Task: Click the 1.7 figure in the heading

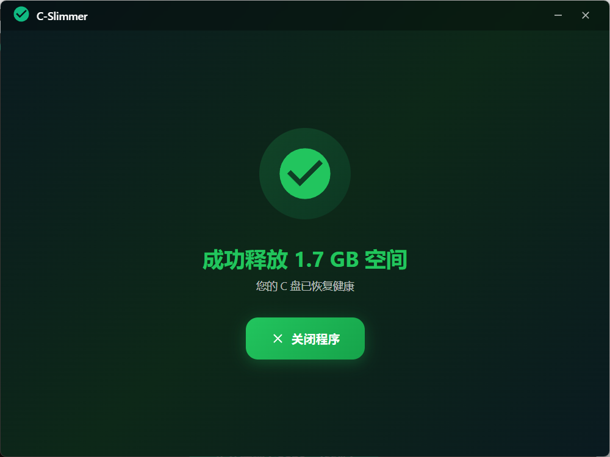Action: [x=309, y=260]
